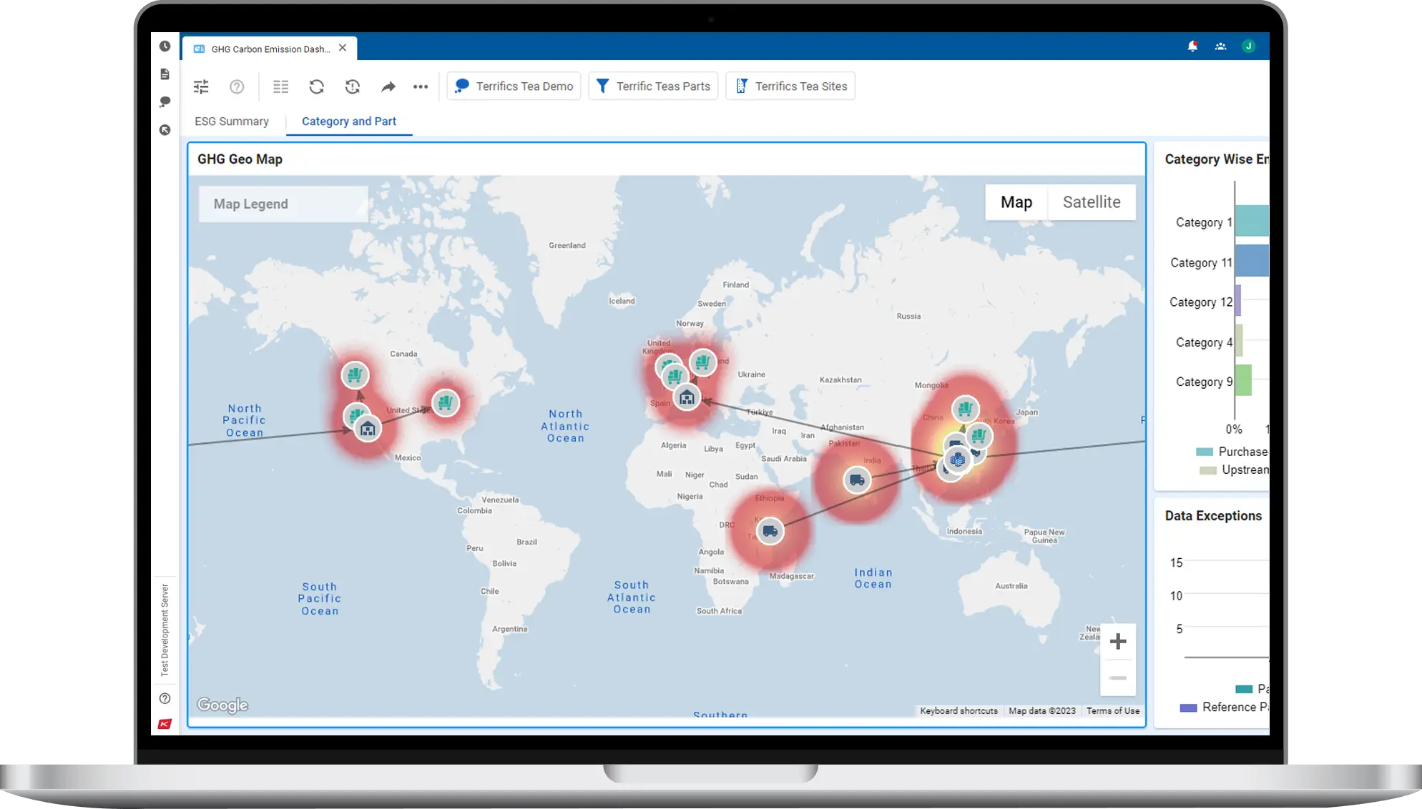Open the help question mark in the toolbar
This screenshot has height=809, width=1422.
pyautogui.click(x=237, y=86)
